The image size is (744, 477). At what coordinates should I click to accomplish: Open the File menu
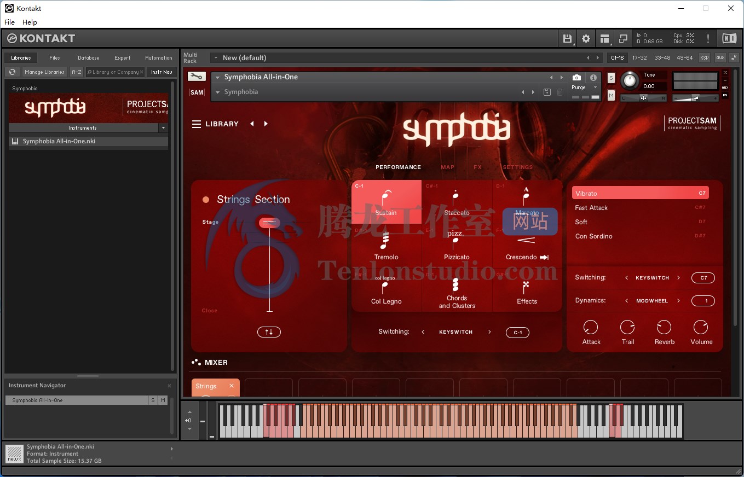[10, 22]
